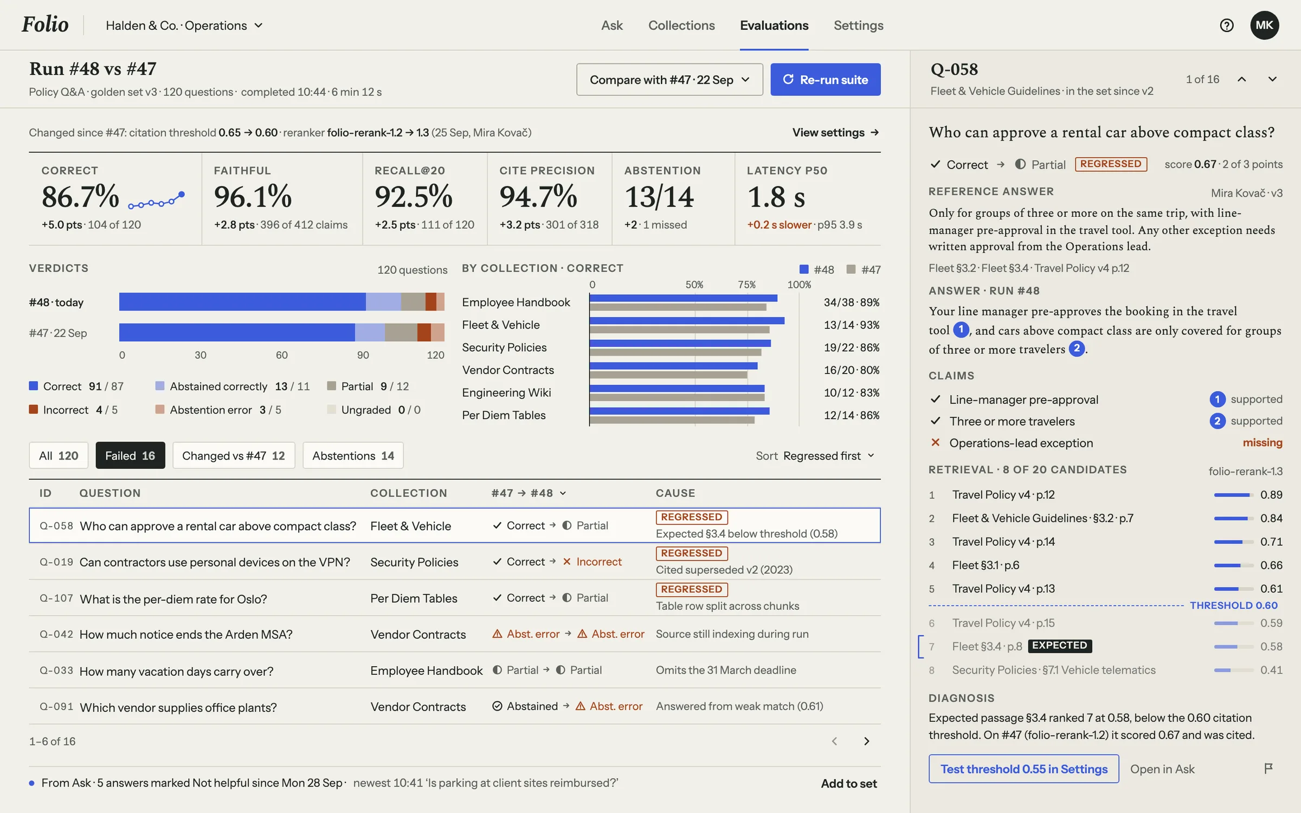Go to next page of failed results

(866, 741)
